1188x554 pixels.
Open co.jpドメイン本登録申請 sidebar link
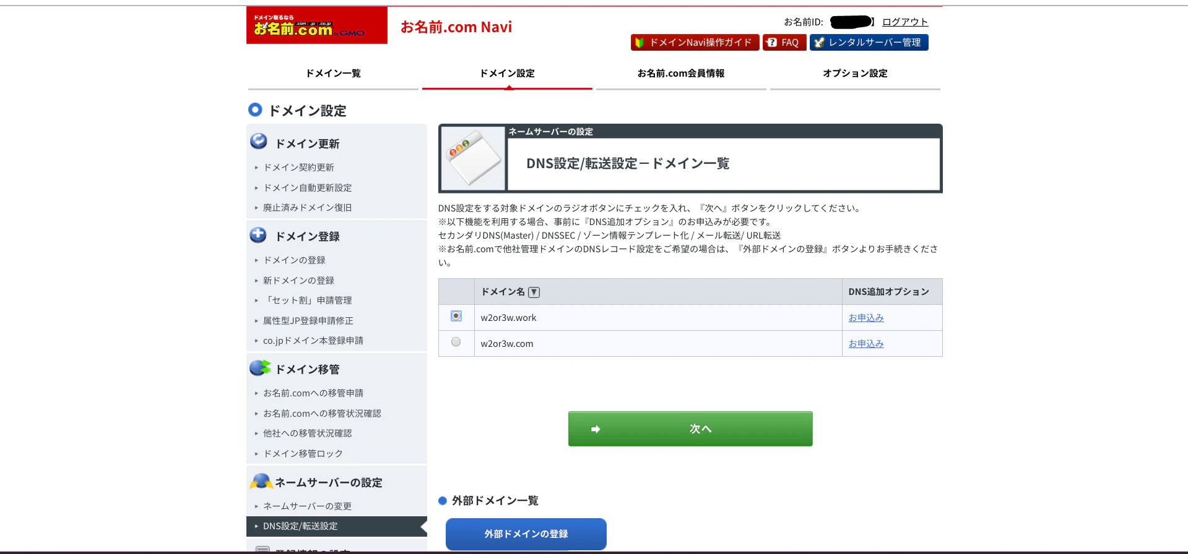tap(313, 341)
